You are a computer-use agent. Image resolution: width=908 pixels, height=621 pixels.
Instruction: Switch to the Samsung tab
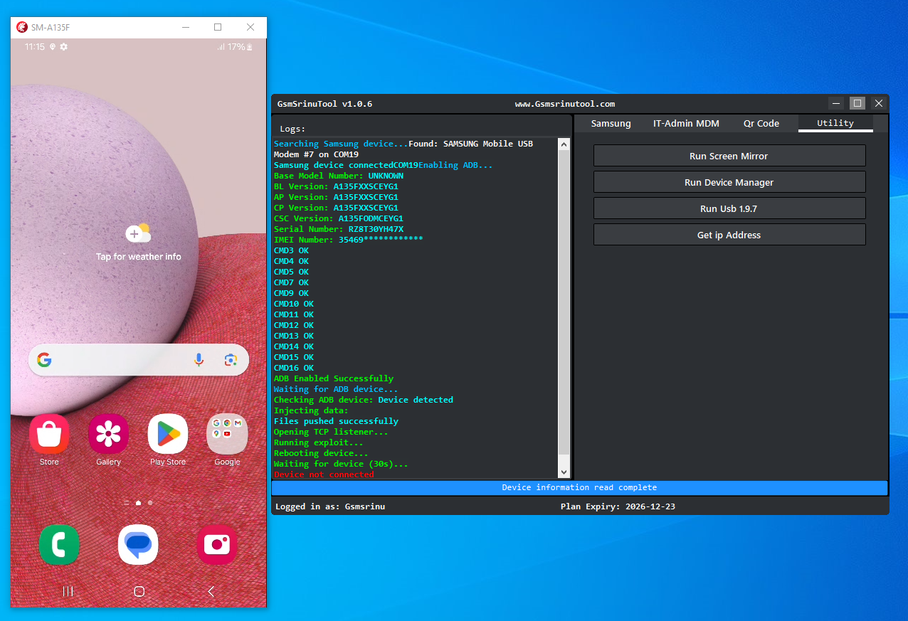point(611,123)
